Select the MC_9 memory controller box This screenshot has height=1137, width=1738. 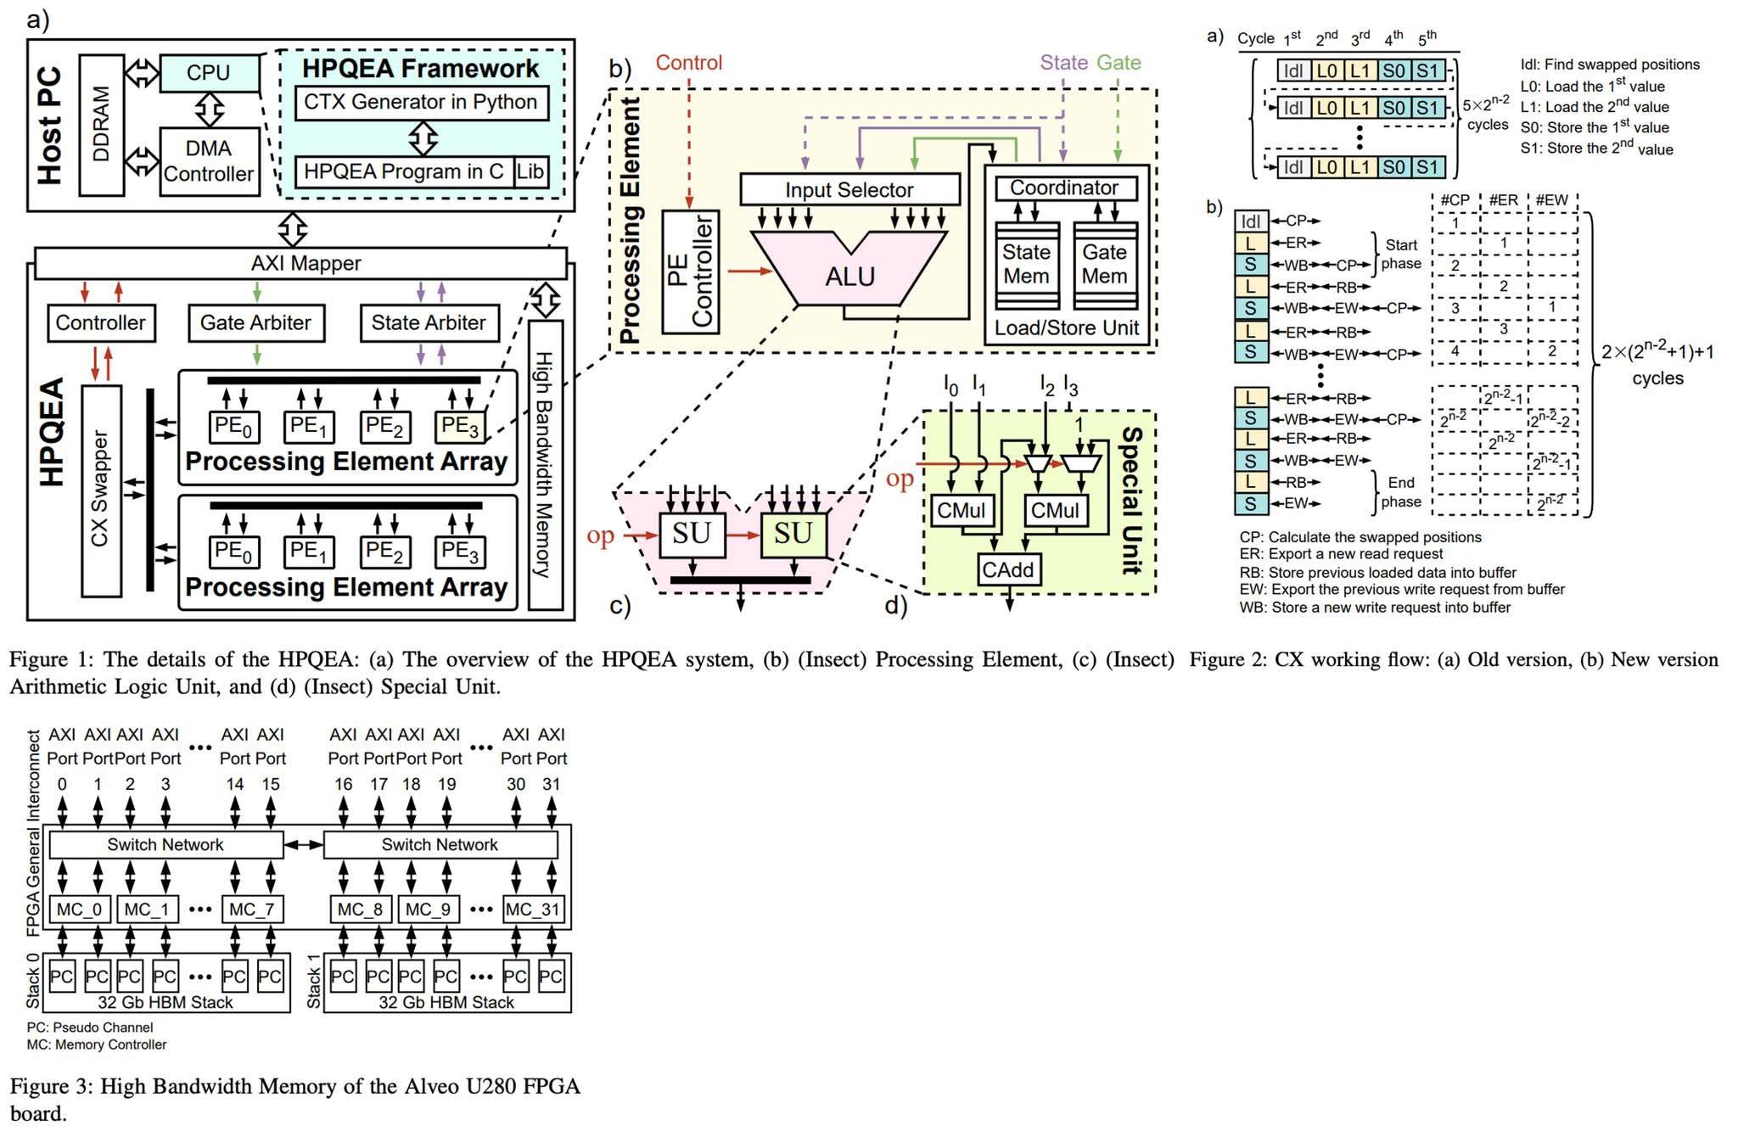click(x=429, y=910)
